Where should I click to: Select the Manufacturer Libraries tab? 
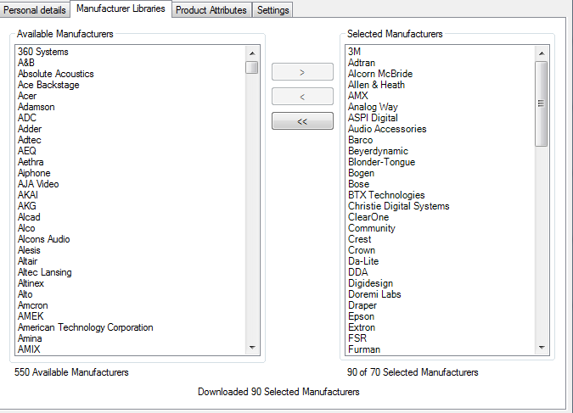pos(121,8)
